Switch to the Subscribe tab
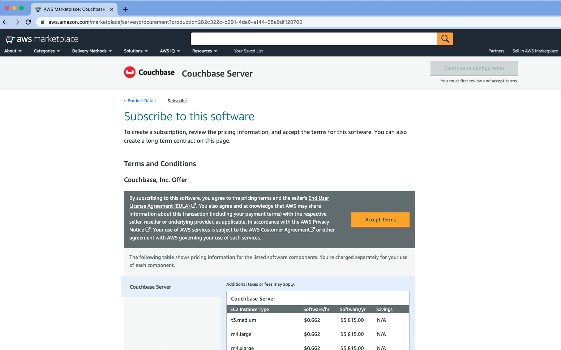 pyautogui.click(x=177, y=100)
